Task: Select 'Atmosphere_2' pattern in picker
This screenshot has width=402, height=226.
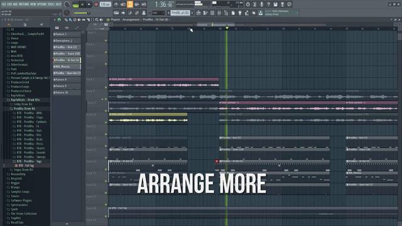Action: click(x=67, y=40)
